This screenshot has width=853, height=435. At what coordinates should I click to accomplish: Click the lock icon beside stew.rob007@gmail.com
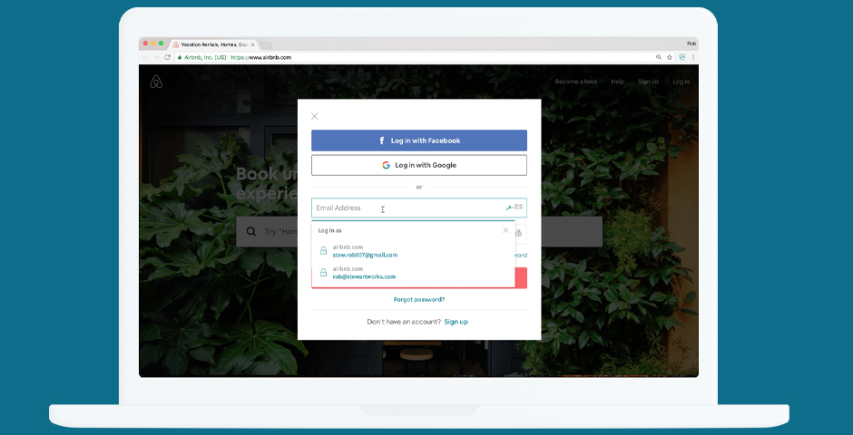point(323,251)
